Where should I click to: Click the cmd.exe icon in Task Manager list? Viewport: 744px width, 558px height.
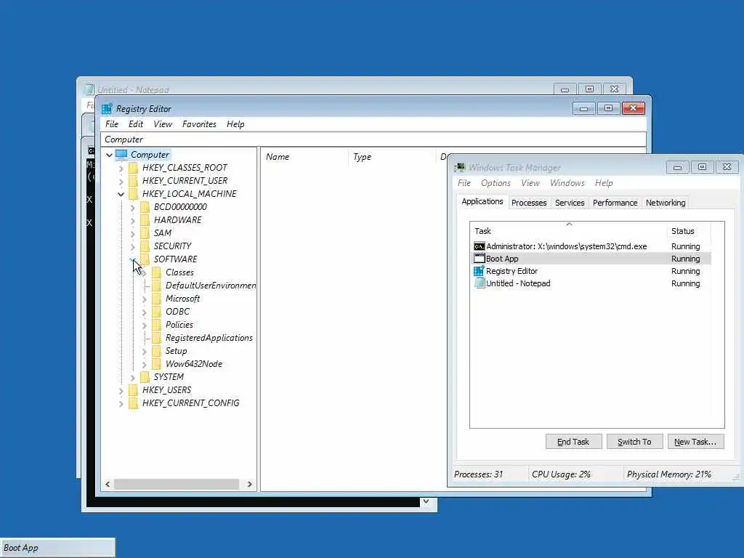point(480,246)
